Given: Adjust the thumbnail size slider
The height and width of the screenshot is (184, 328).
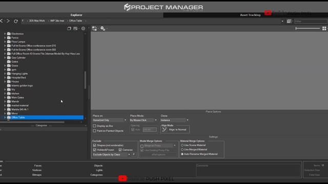Looking at the screenshot, I should [307, 29].
